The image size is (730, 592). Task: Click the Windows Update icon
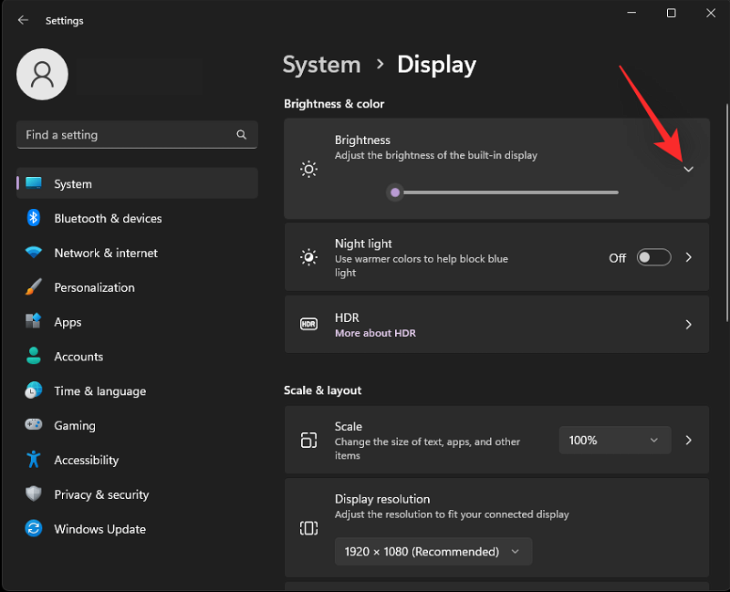pyautogui.click(x=33, y=529)
